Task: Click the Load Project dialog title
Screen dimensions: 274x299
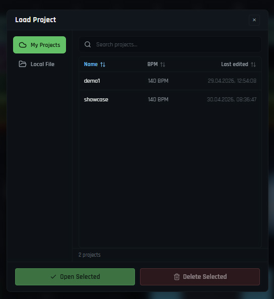Action: point(35,20)
